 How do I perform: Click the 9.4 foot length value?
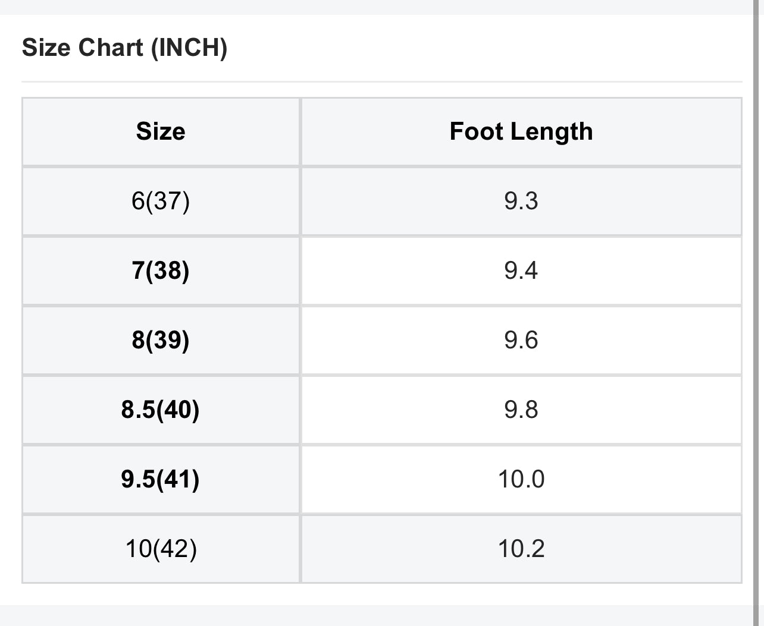[521, 270]
